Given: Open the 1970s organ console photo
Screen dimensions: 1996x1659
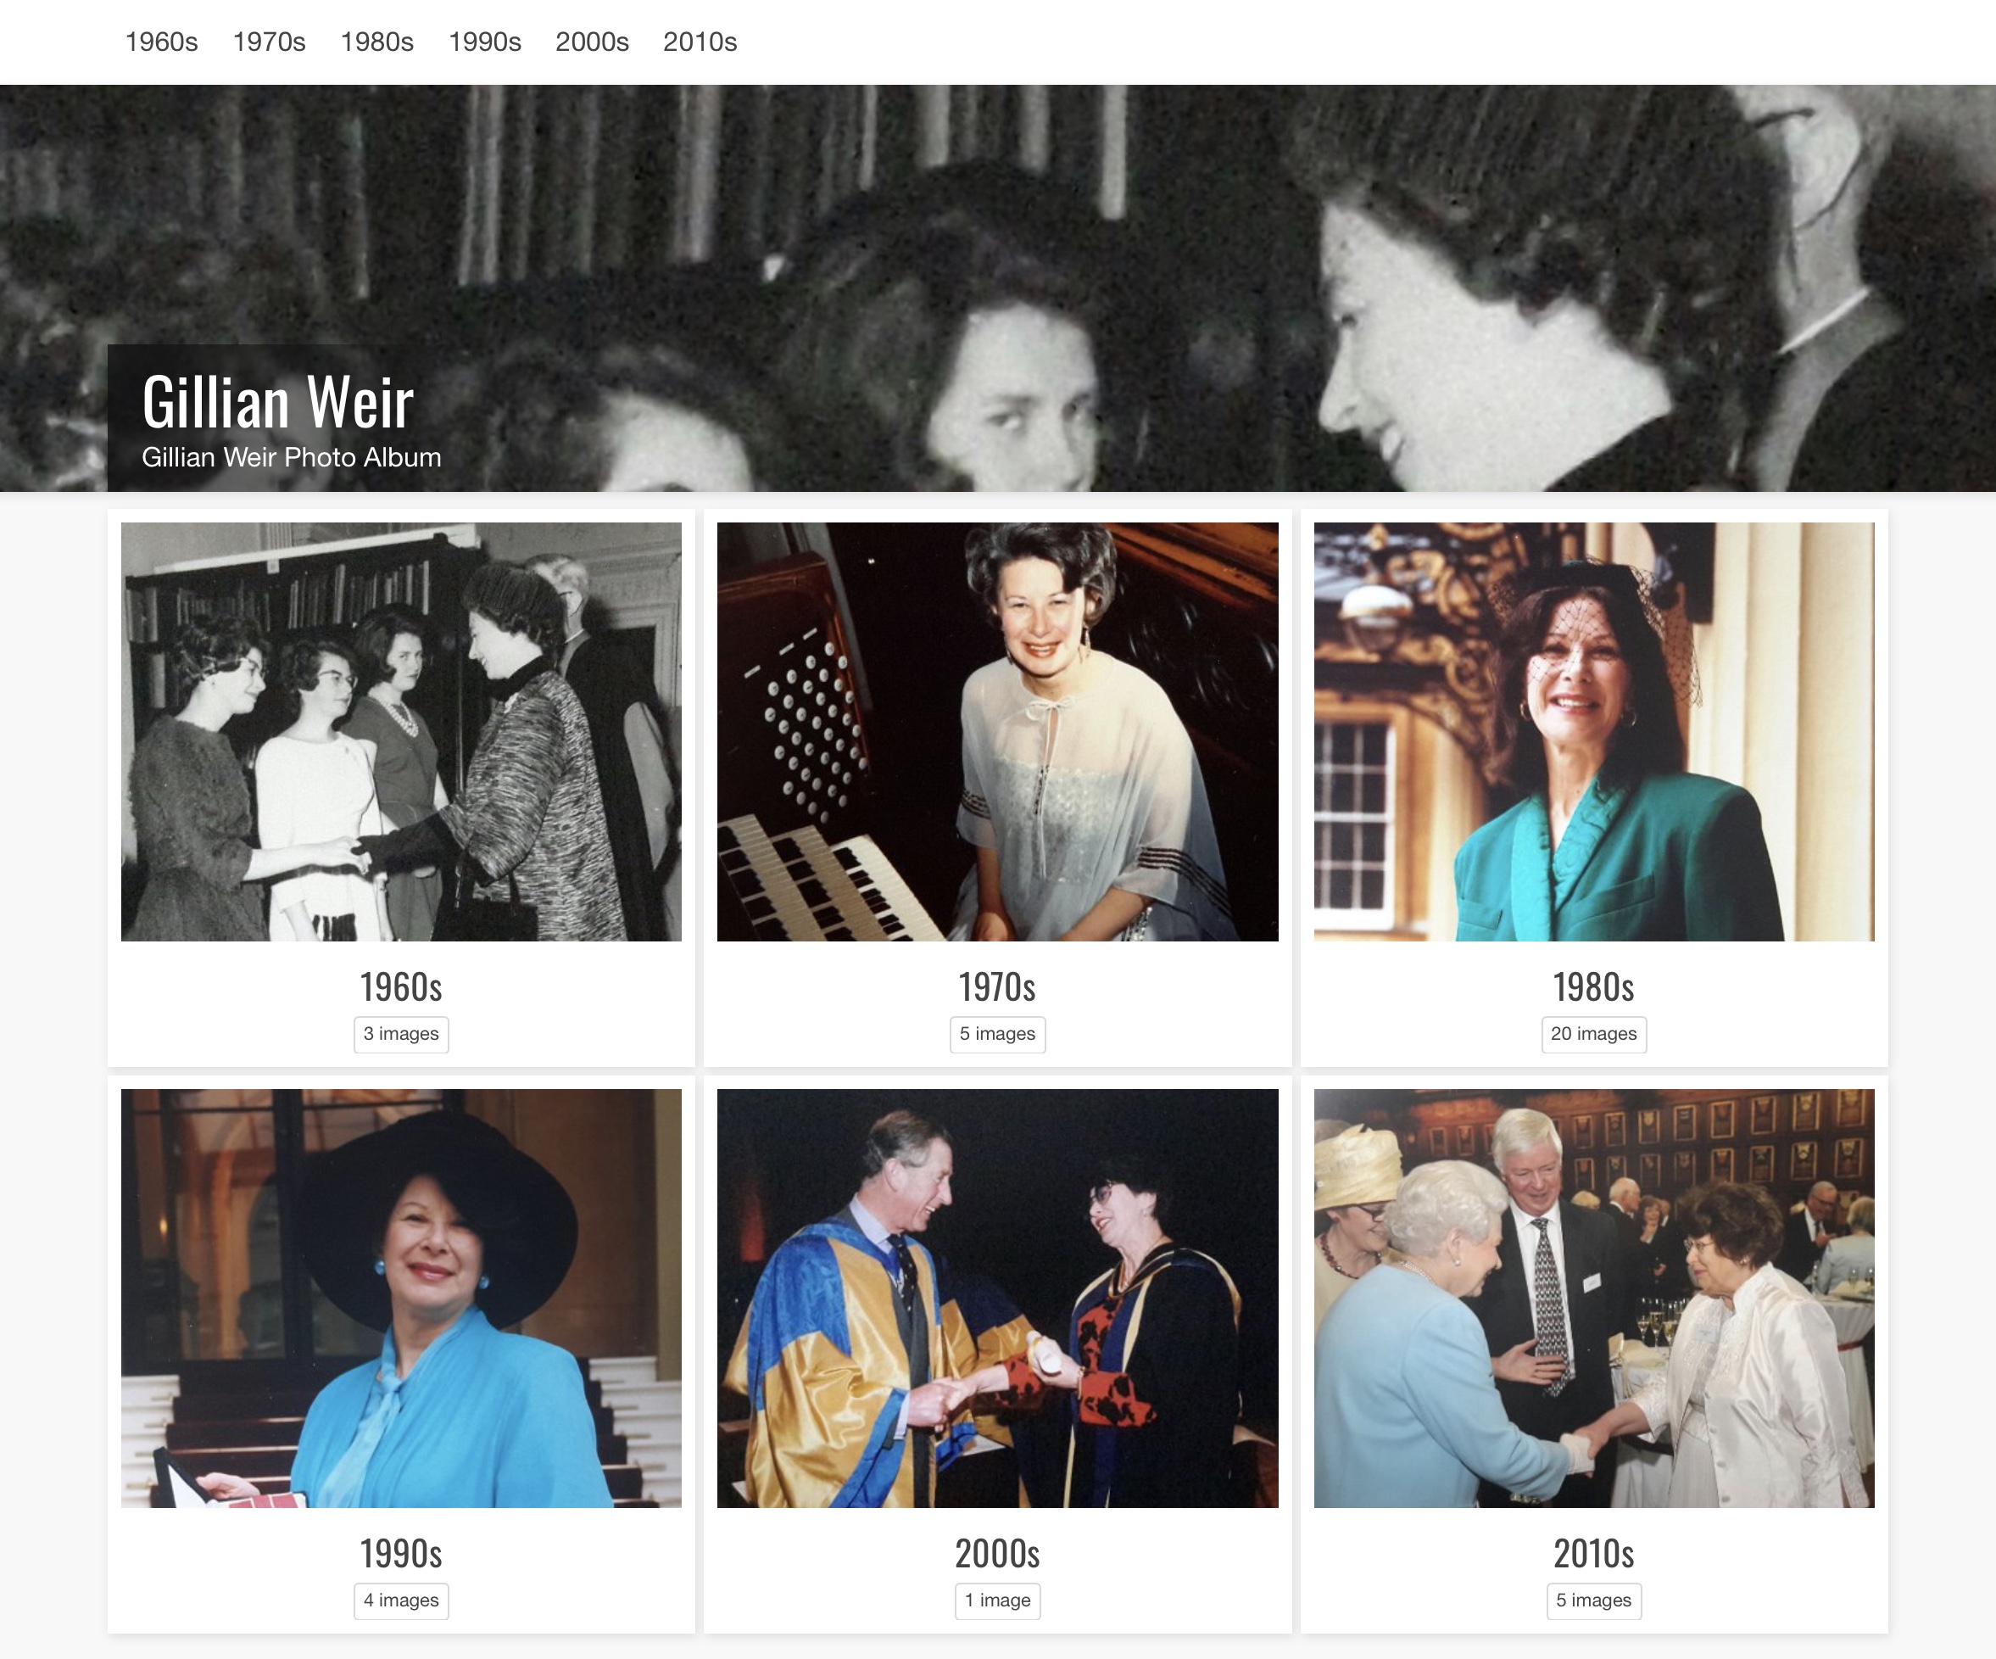Looking at the screenshot, I should (997, 731).
